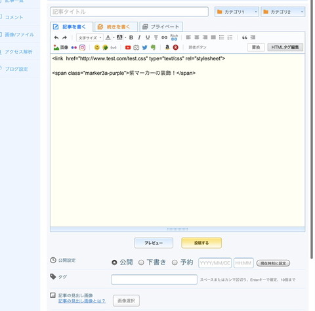Switch to the プライベート tab

pyautogui.click(x=161, y=27)
